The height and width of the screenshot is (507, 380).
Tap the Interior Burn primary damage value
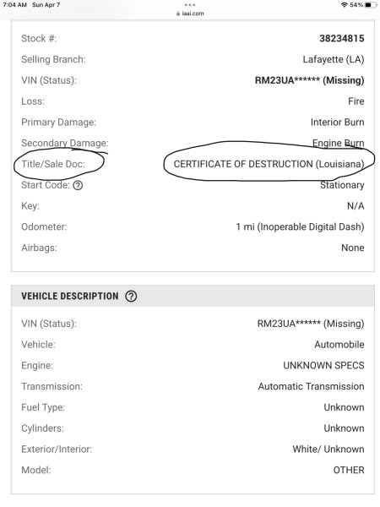pos(337,123)
